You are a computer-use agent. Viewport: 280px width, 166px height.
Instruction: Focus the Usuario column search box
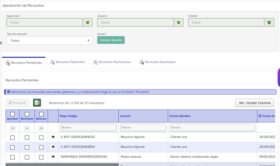[143, 127]
